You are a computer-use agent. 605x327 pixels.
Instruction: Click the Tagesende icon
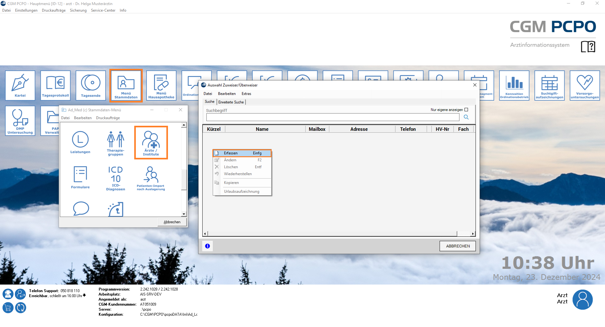91,86
